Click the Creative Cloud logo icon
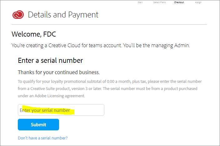The height and width of the screenshot is (146, 220). 18,15
